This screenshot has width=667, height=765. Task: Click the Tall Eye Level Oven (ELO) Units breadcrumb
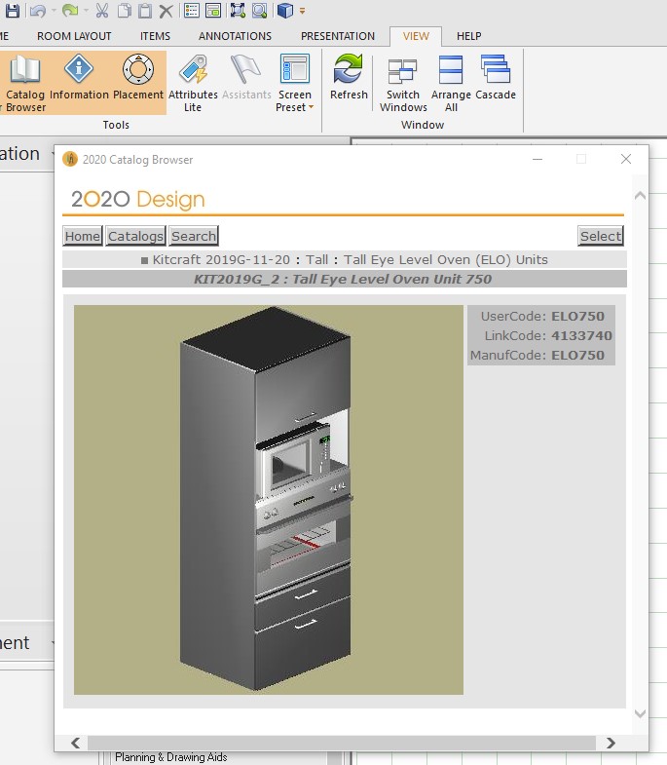[446, 259]
